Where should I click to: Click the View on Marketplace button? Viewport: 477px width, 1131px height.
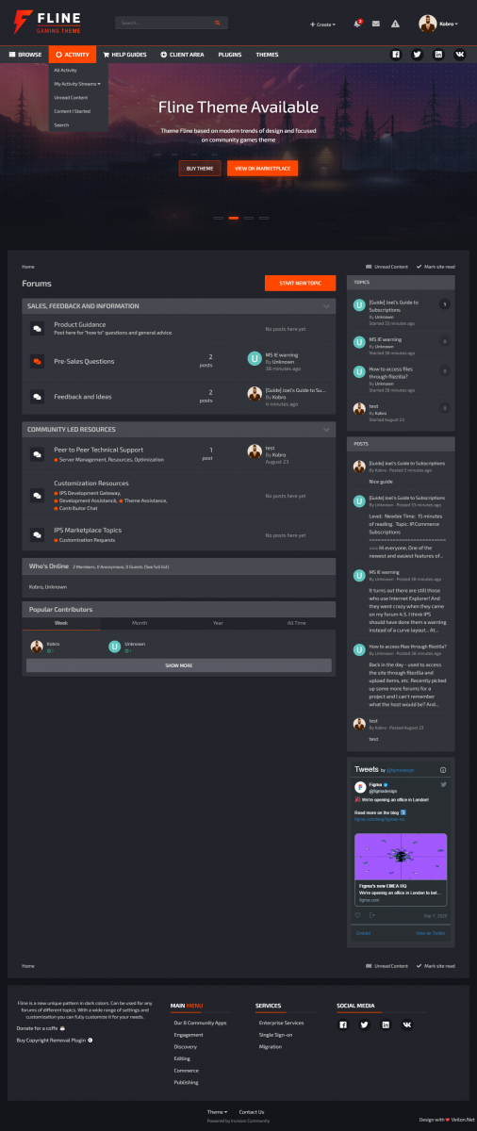coord(263,169)
